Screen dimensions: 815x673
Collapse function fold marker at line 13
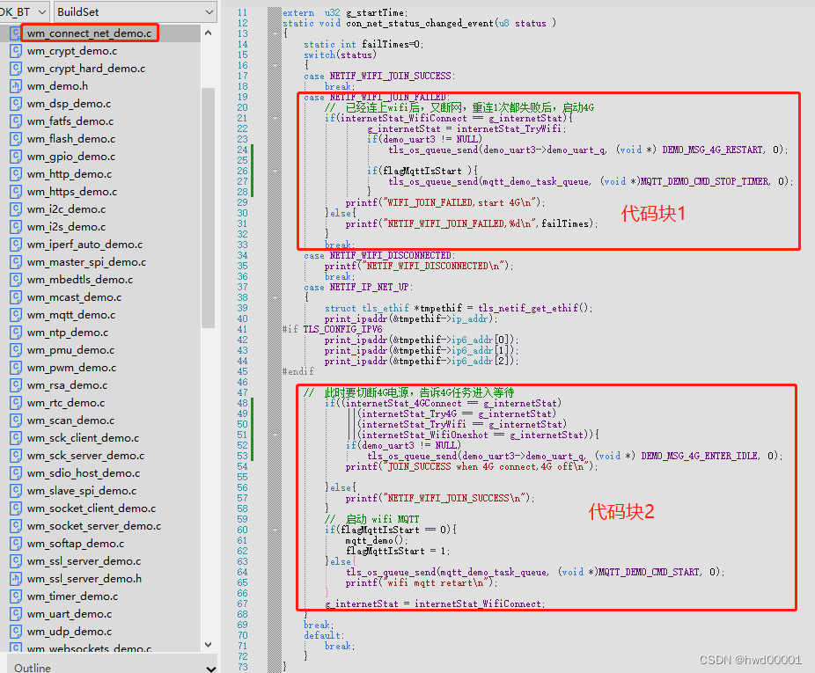(275, 33)
